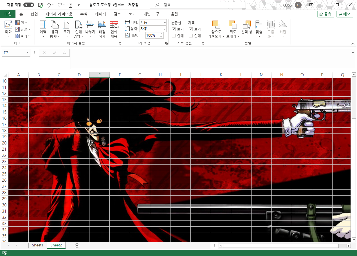Uncheck 제목 보기 headings checkbox
The width and height of the screenshot is (357, 256).
(191, 29)
